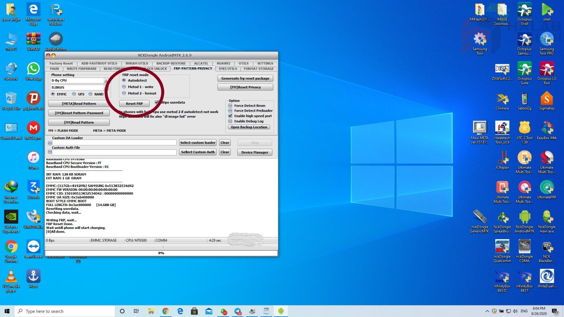The image size is (564, 317).
Task: Click the Custom Auth File path field
Action: (114, 152)
